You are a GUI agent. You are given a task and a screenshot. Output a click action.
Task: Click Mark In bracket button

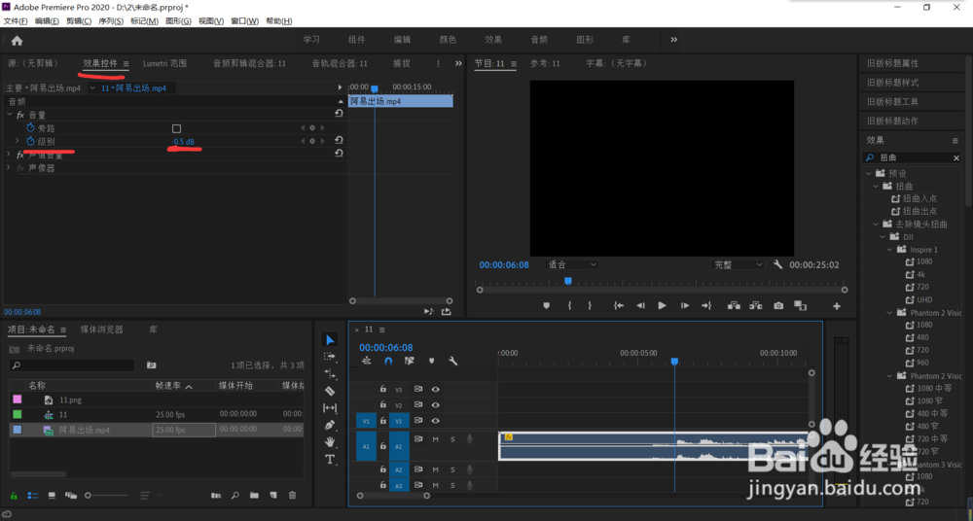(x=569, y=306)
